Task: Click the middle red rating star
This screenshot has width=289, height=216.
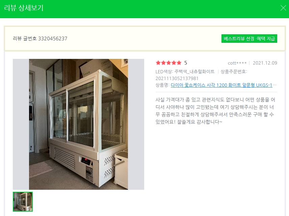Action: click(x=169, y=63)
